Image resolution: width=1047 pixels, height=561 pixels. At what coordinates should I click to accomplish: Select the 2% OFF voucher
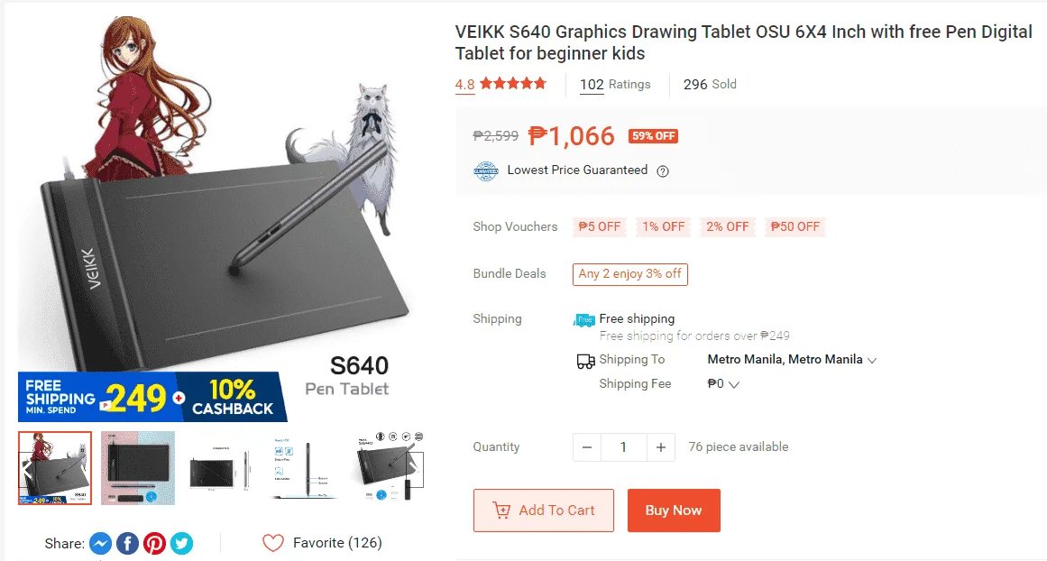pyautogui.click(x=727, y=226)
